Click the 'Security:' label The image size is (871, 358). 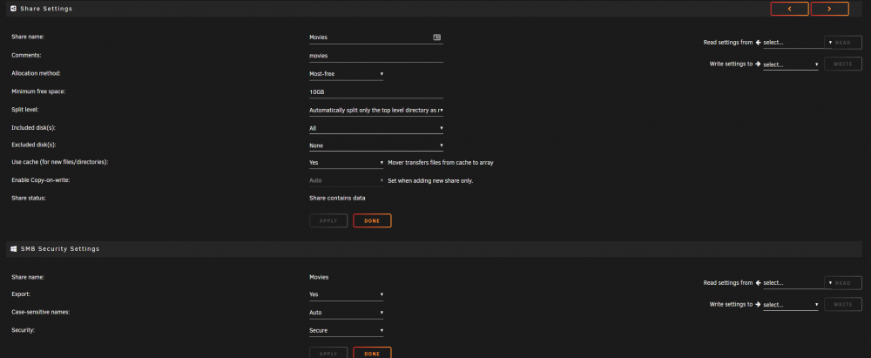(23, 330)
